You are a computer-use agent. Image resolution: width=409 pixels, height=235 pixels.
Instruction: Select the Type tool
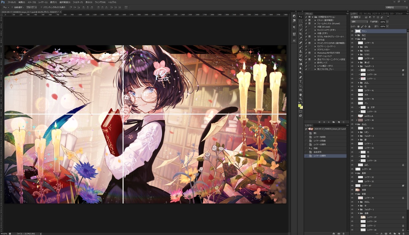(300, 82)
